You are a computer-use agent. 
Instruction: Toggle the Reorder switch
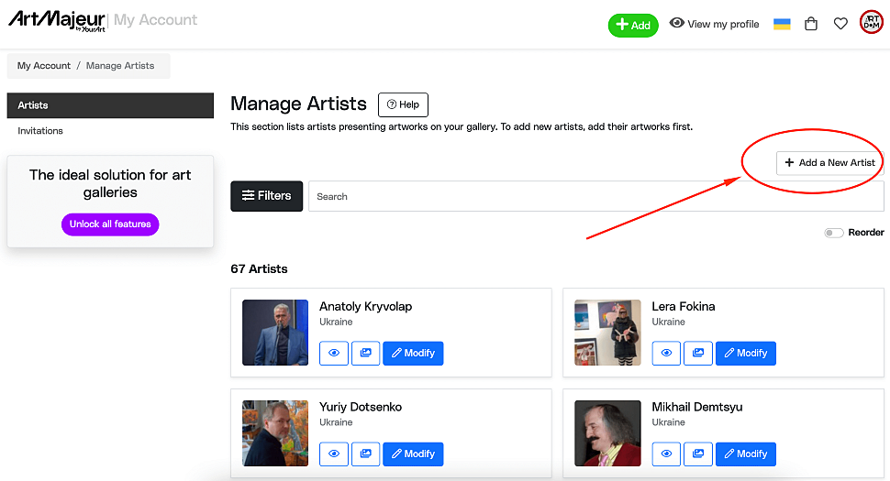tap(833, 233)
